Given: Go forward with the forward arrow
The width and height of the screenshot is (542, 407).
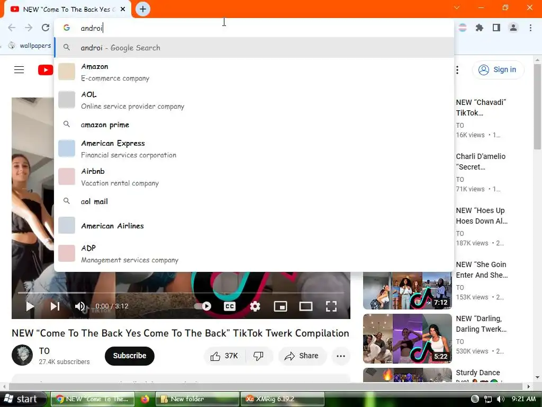Looking at the screenshot, I should pyautogui.click(x=29, y=28).
